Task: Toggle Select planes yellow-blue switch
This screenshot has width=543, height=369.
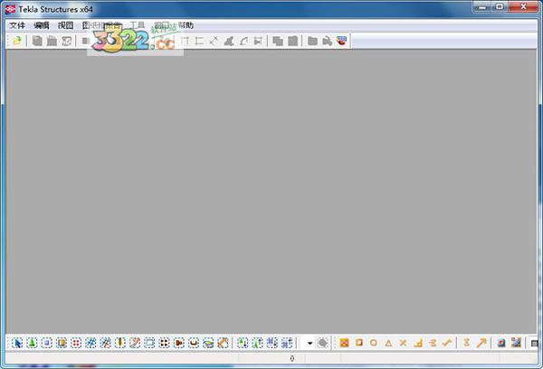Action: pos(208,343)
